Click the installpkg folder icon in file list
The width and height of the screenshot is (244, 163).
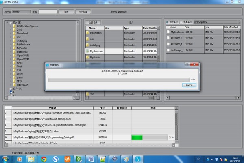point(87,45)
